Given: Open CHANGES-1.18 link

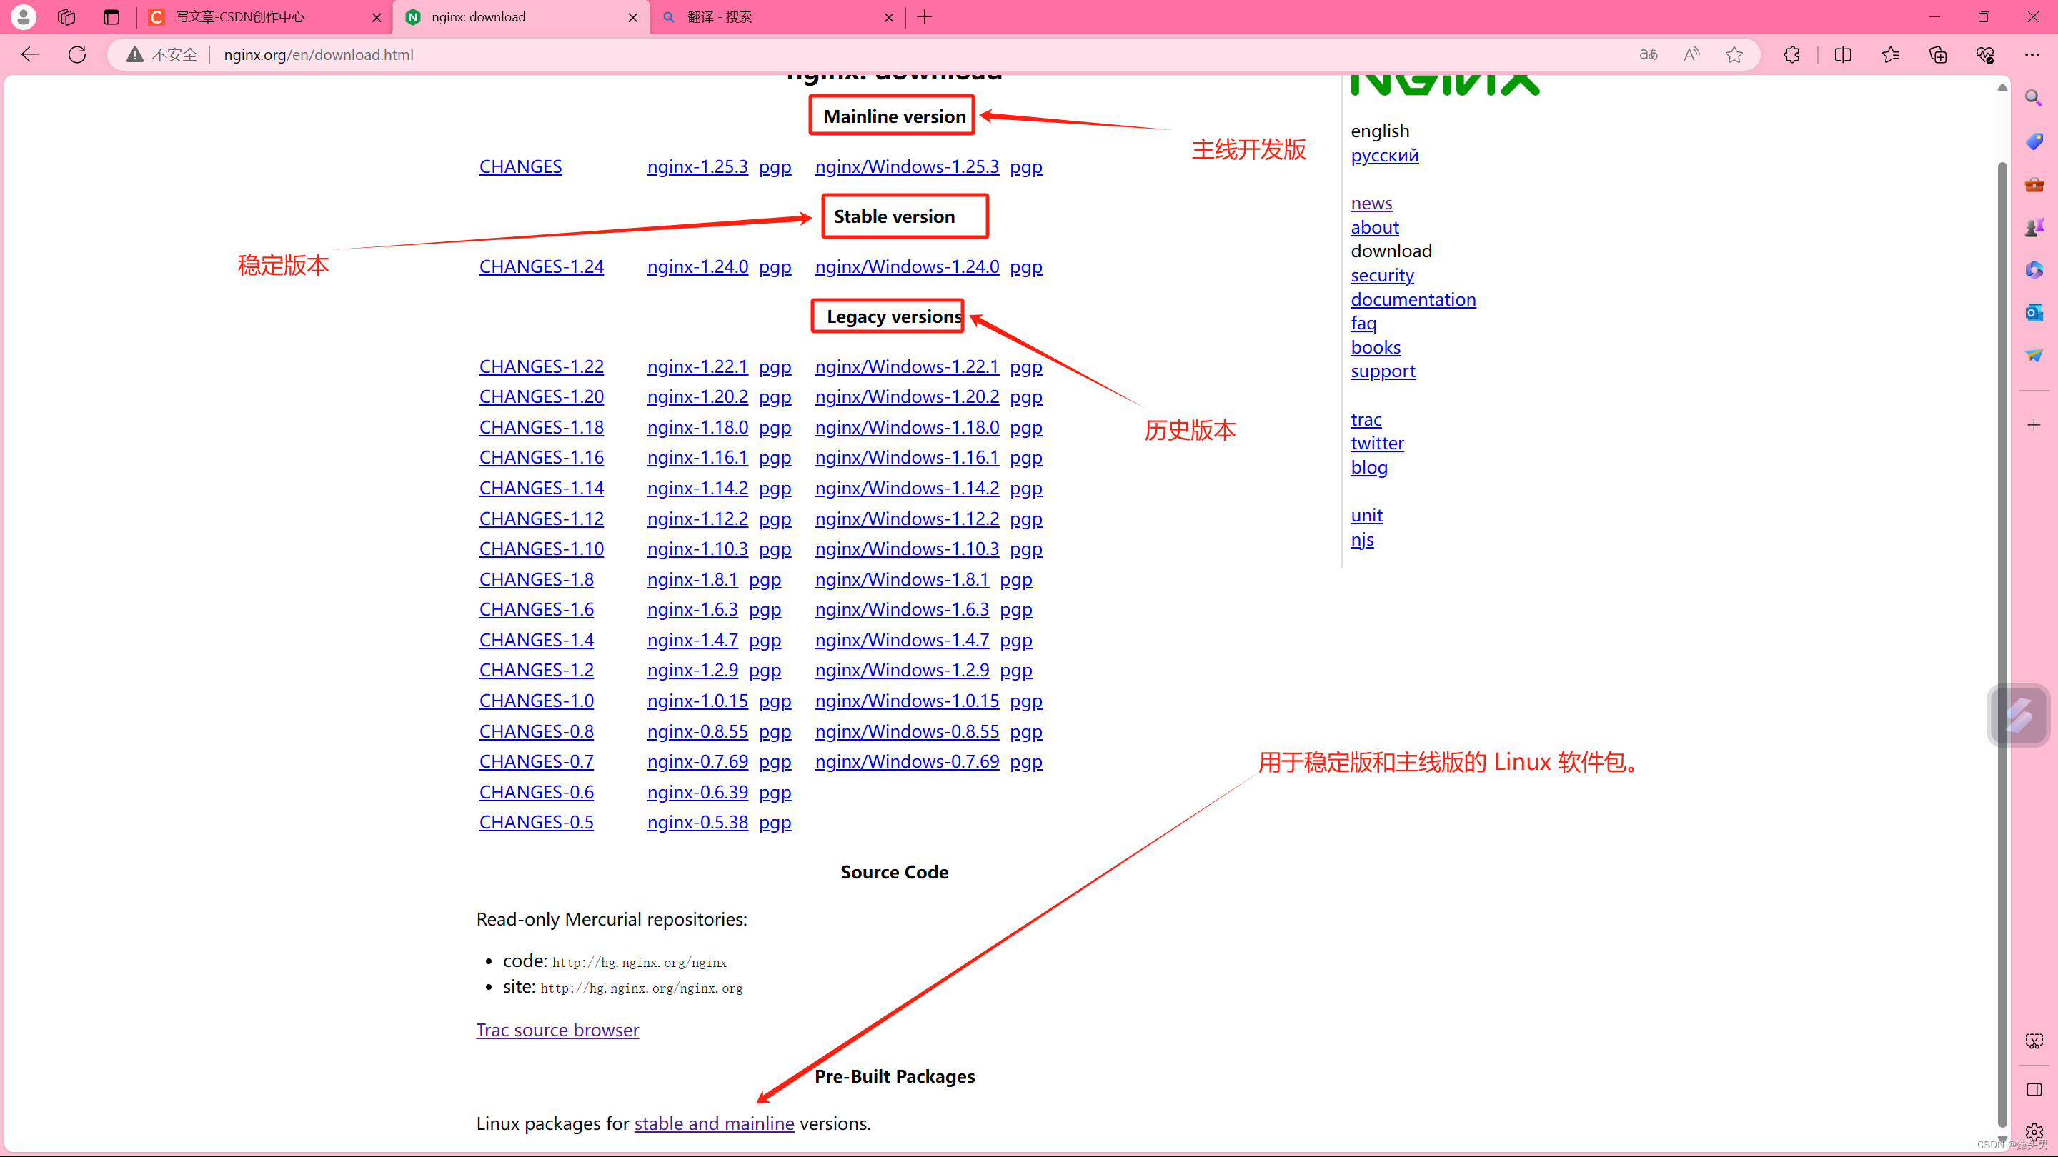Looking at the screenshot, I should tap(541, 427).
